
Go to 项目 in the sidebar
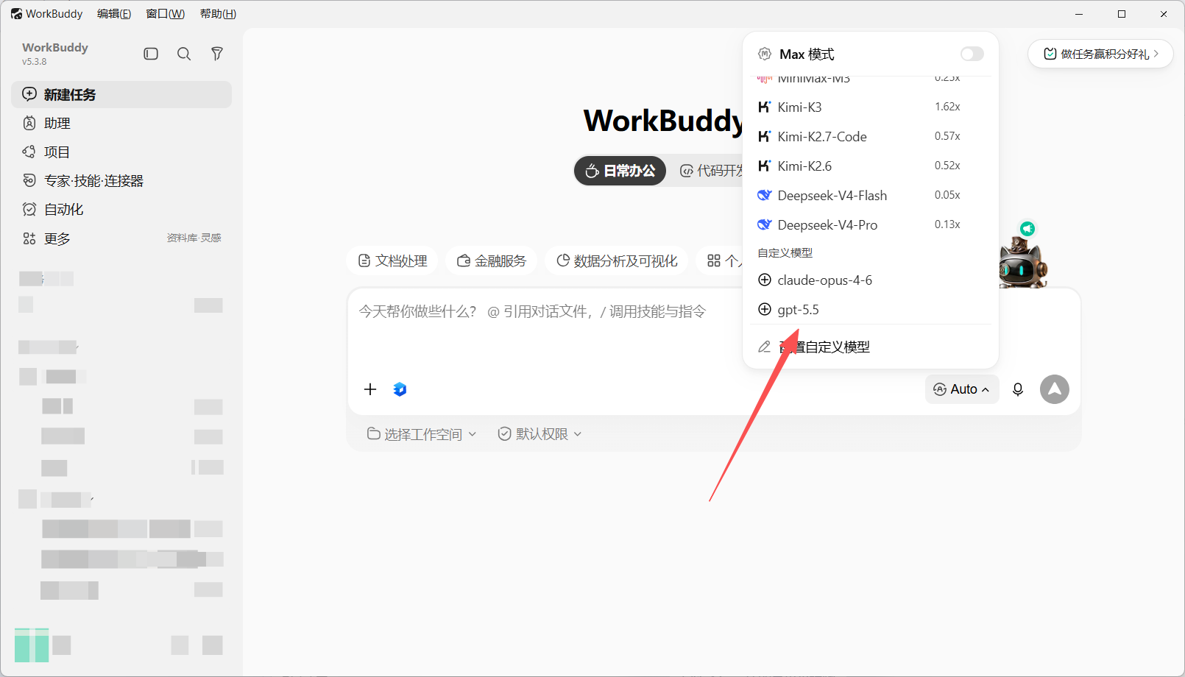tap(121, 152)
